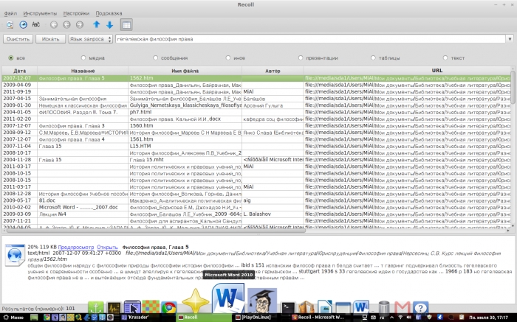This screenshot has width=517, height=322.
Task: Select the 'медиа' filter radio button
Action: tap(83, 57)
